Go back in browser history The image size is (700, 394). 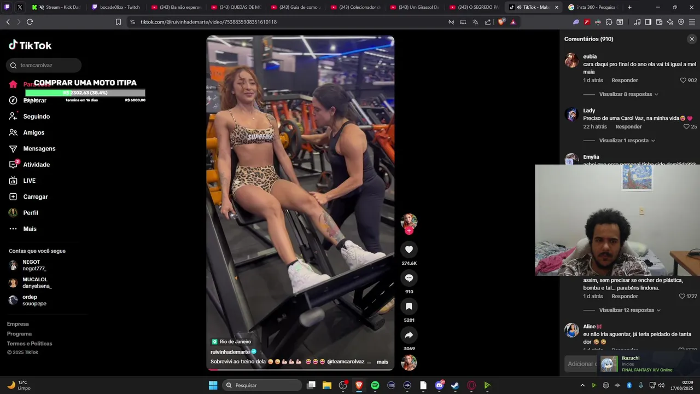8,22
